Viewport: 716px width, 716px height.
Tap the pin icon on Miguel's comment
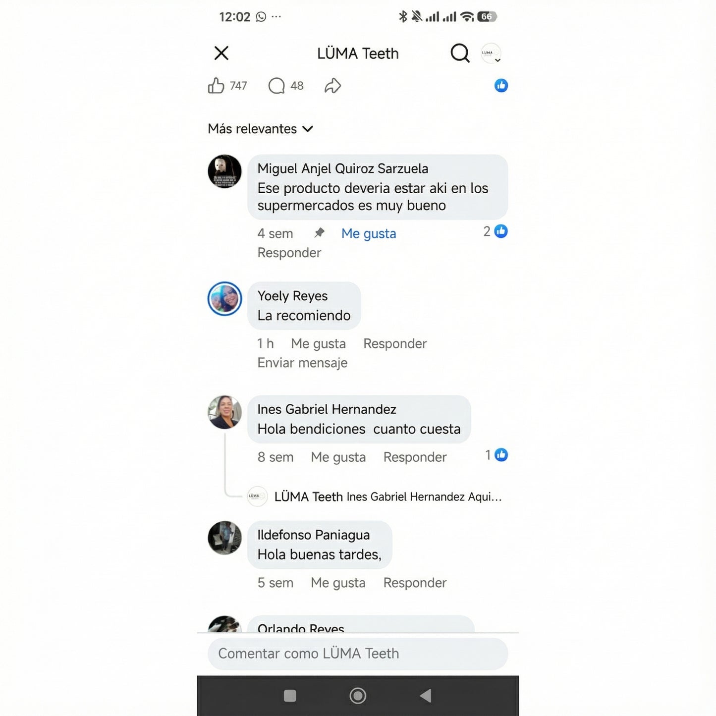pos(320,232)
